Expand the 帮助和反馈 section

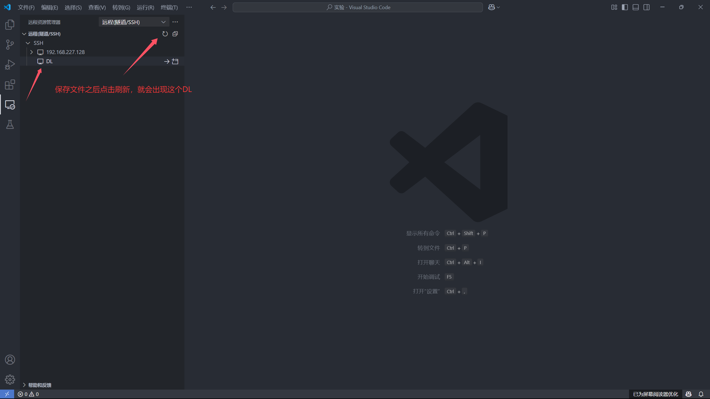pyautogui.click(x=39, y=385)
